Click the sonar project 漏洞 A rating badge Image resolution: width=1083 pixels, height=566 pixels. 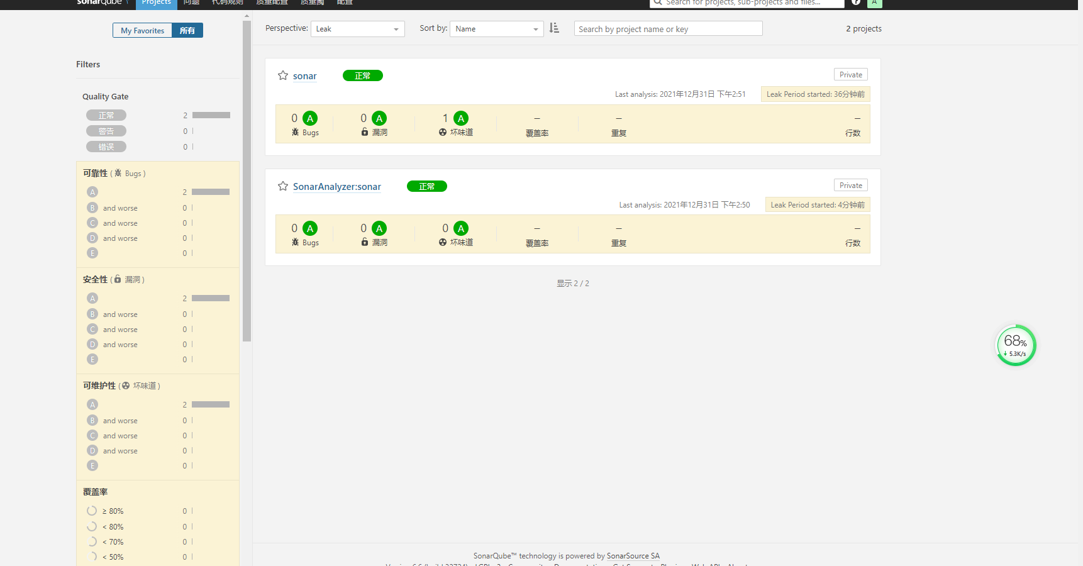coord(379,118)
